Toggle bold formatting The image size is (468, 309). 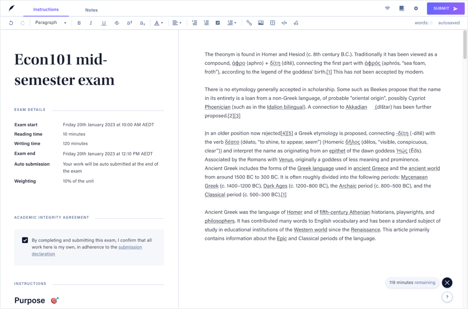[x=79, y=23]
